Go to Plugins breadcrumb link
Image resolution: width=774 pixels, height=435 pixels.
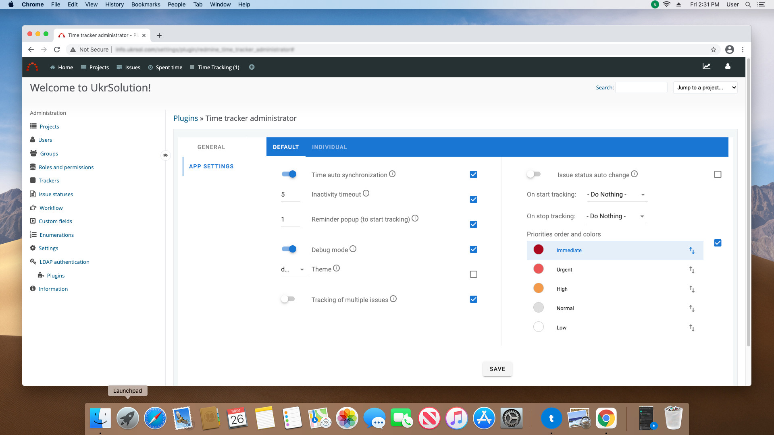coord(185,118)
